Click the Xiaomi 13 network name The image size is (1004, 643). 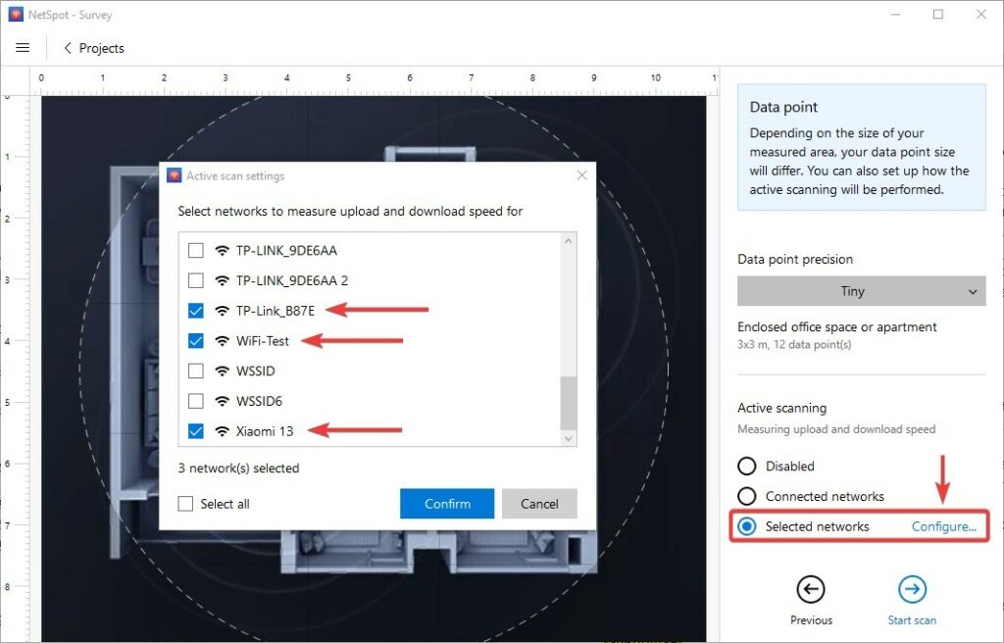point(265,431)
